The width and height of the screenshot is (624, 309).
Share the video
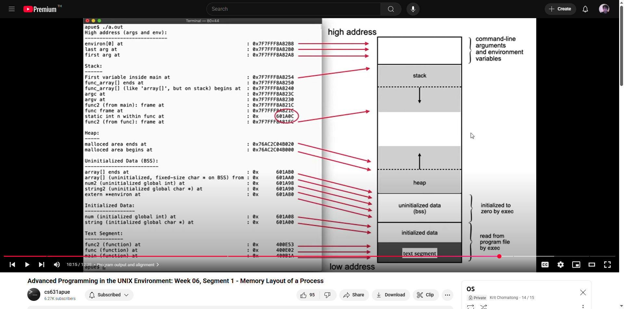[354, 295]
